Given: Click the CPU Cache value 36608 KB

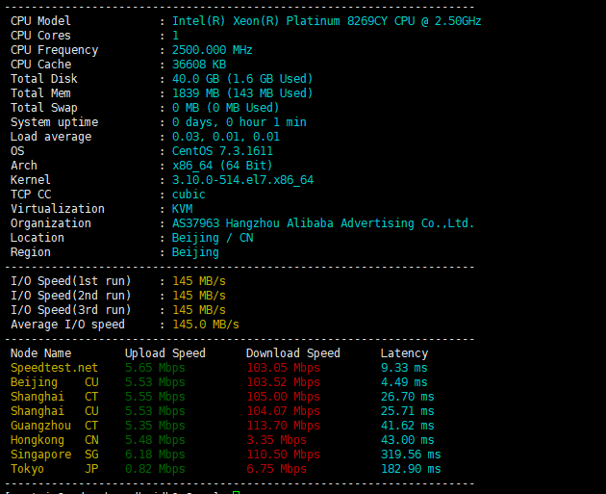Looking at the screenshot, I should point(199,65).
